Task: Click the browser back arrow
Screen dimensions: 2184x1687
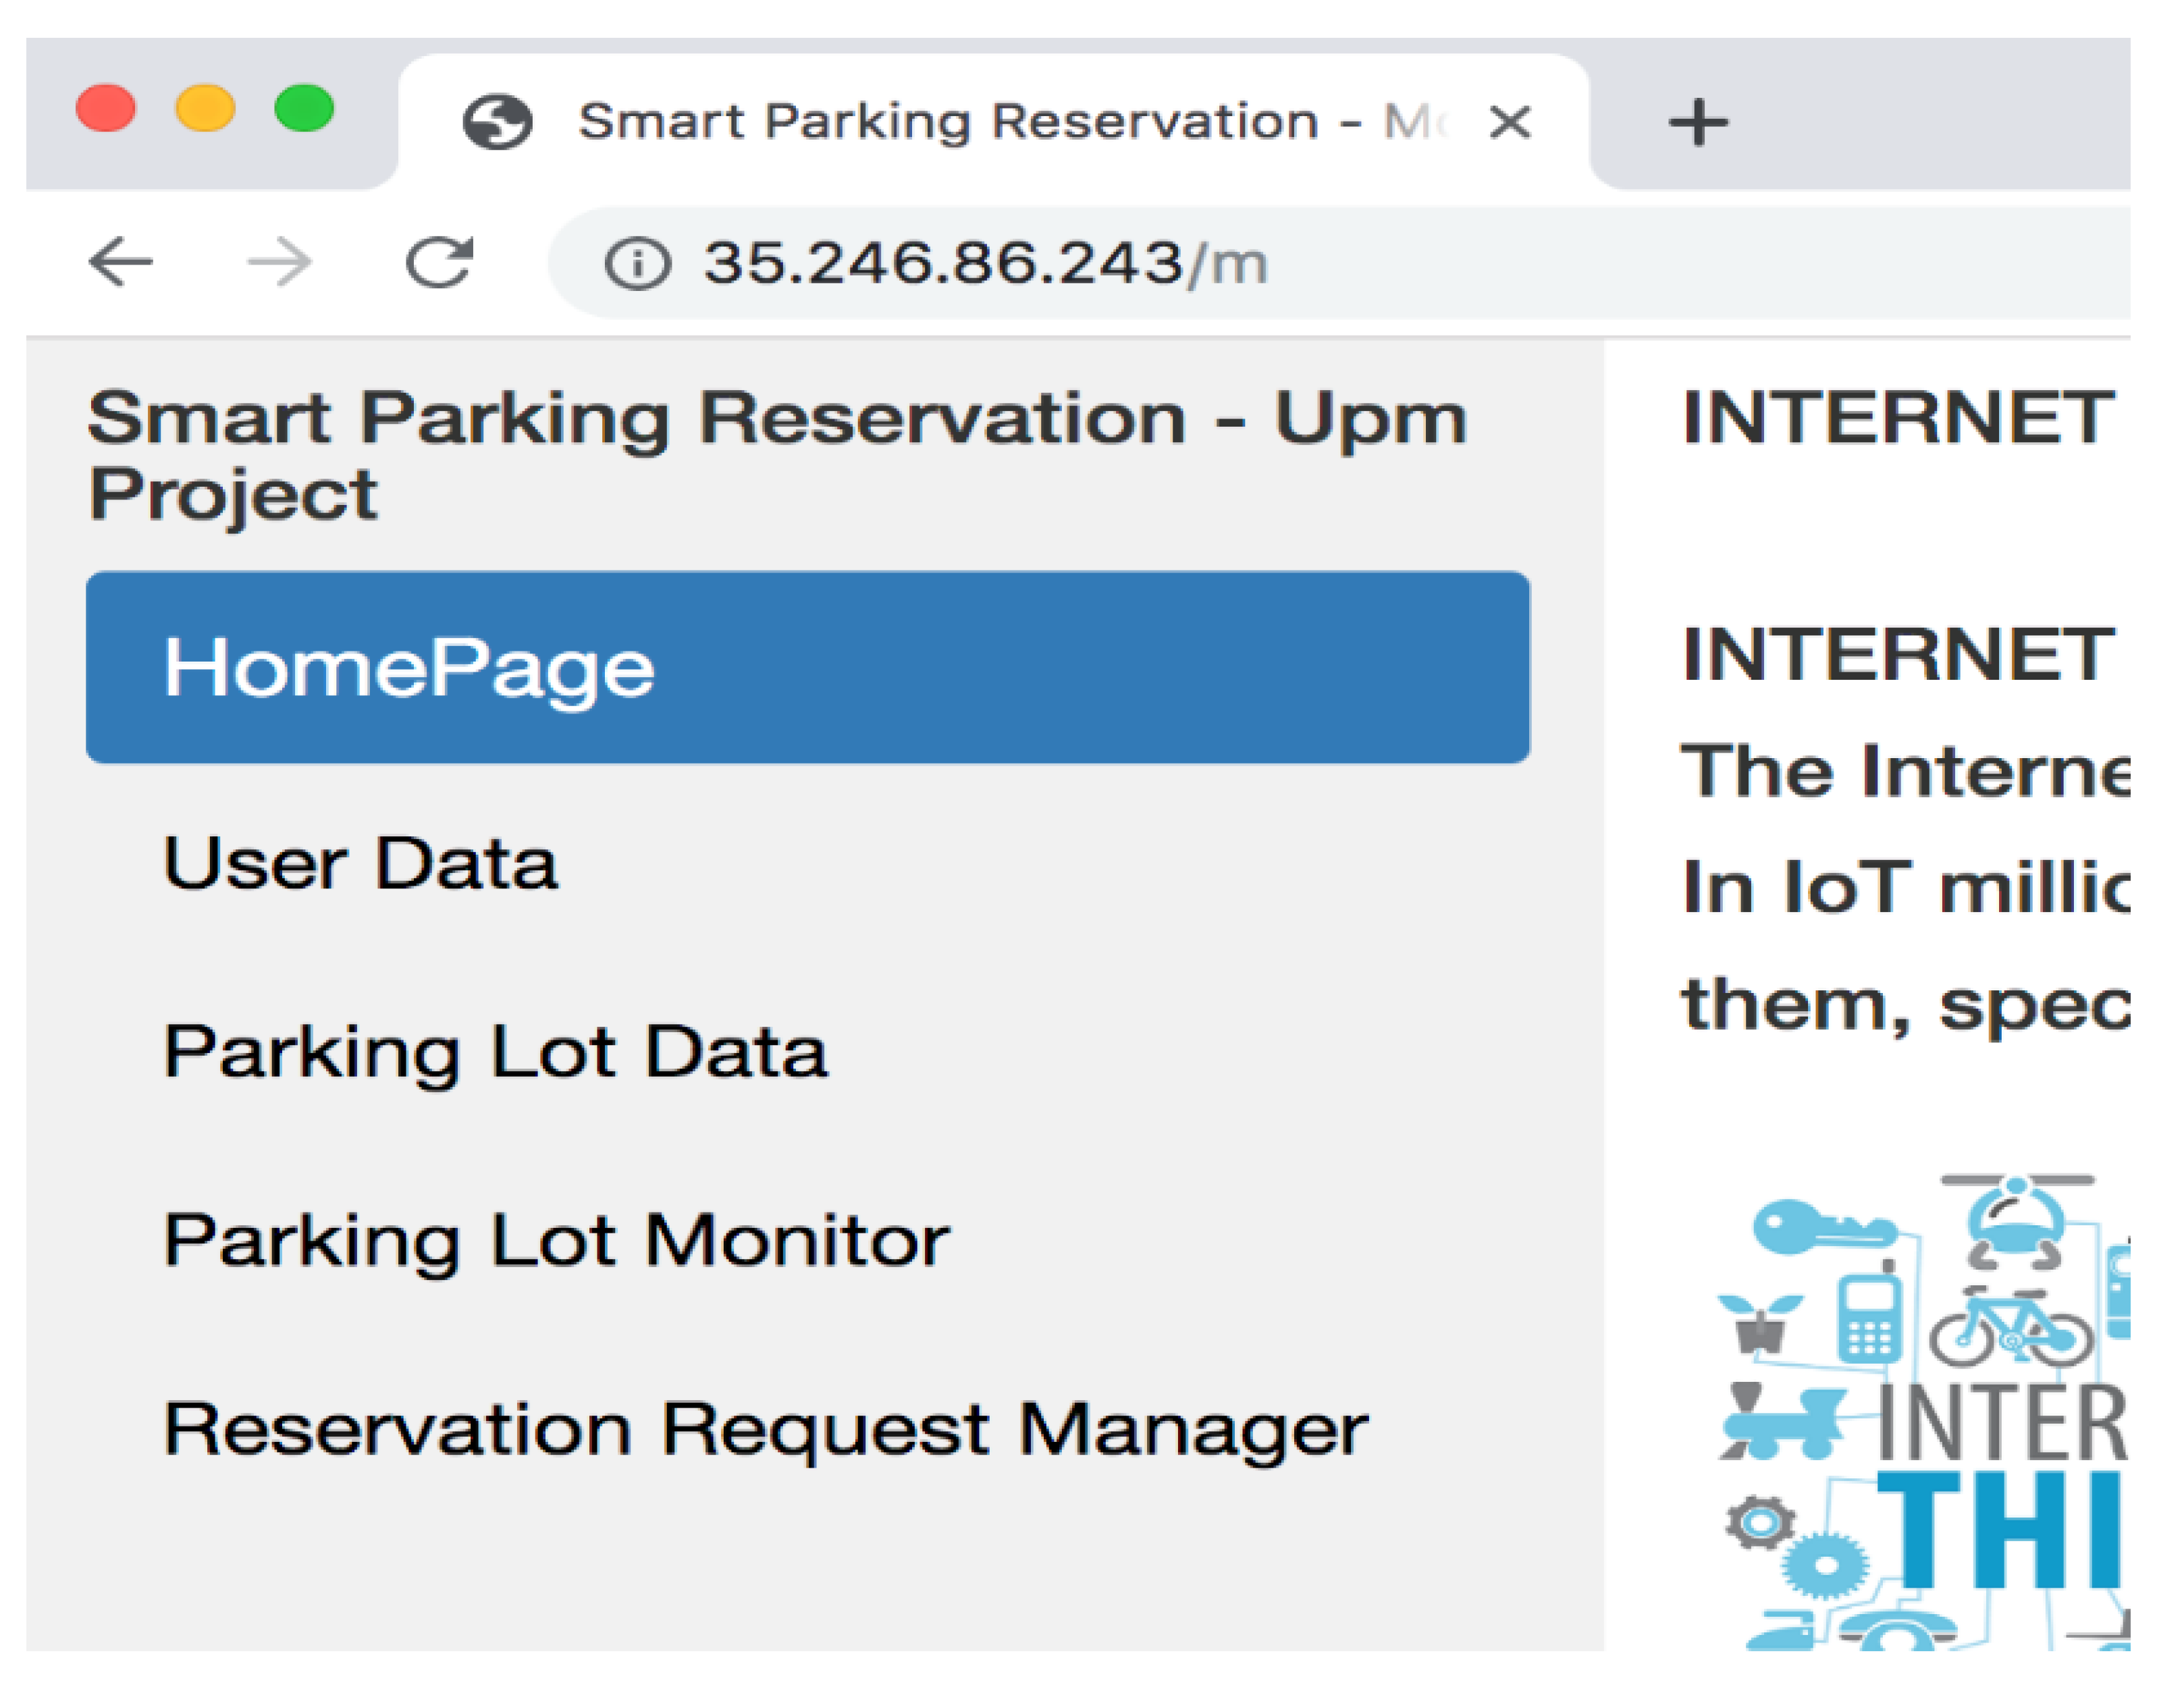Action: click(120, 262)
